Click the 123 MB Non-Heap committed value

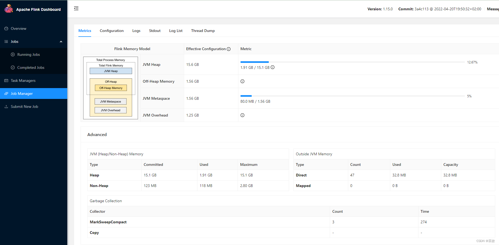tap(150, 186)
